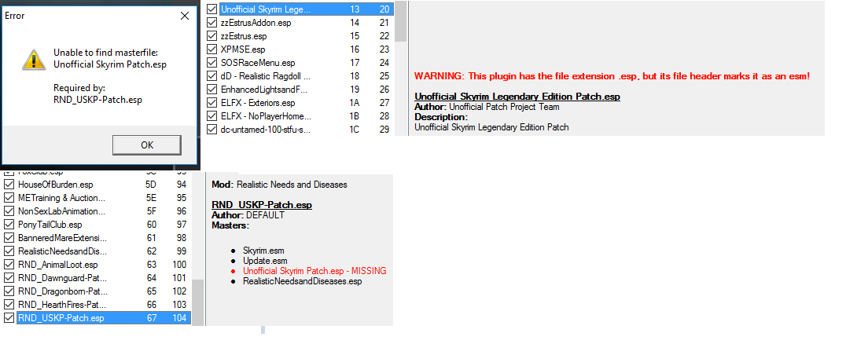The width and height of the screenshot is (846, 344).
Task: Uncheck PonyTailClub.esp checkbox
Action: pyautogui.click(x=9, y=225)
